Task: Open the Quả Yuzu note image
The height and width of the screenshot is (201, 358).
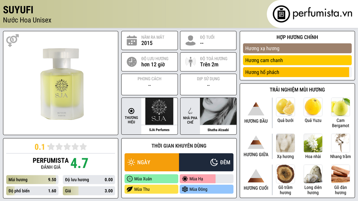Action: 313,107
